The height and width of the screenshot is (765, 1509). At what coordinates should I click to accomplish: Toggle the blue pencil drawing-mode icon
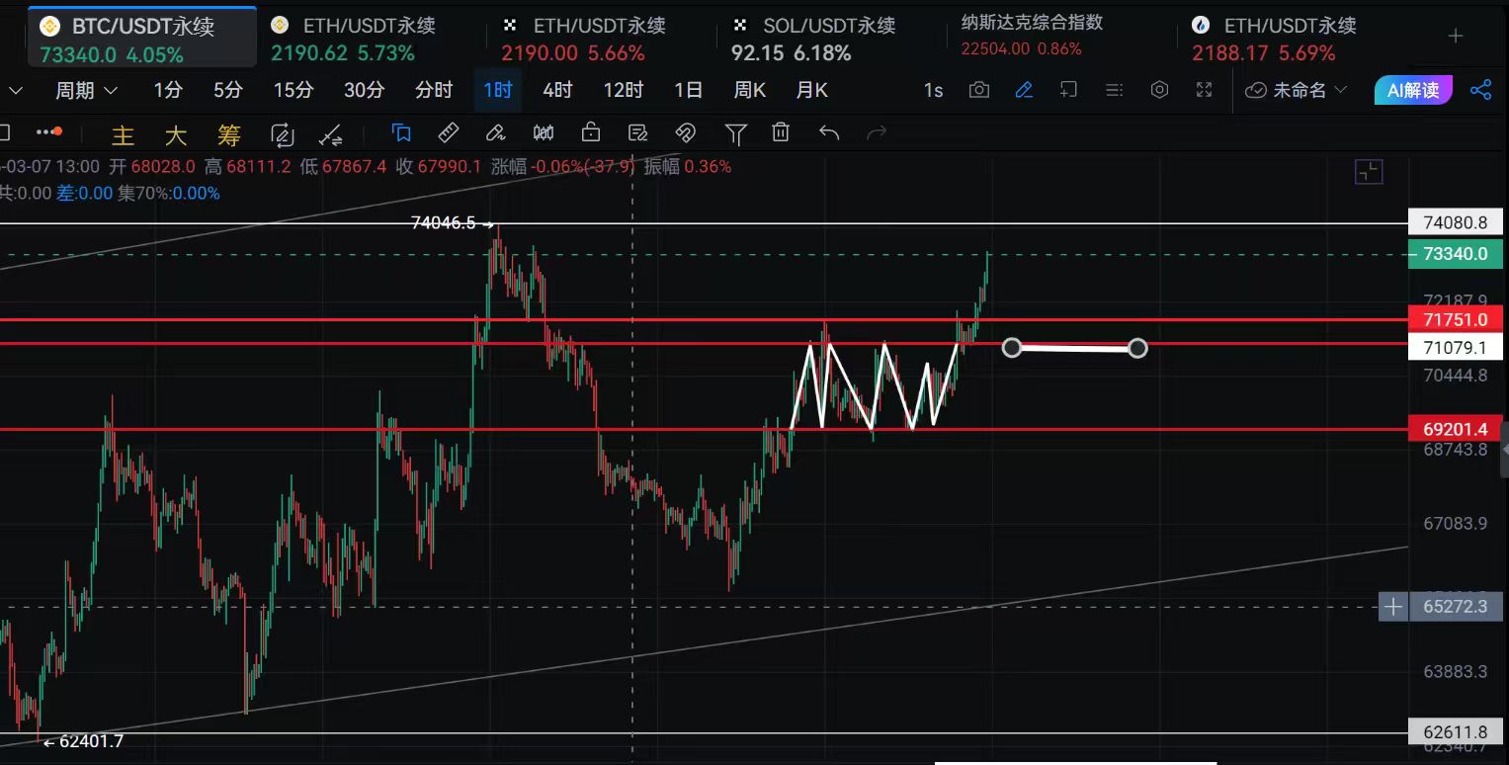[1024, 91]
